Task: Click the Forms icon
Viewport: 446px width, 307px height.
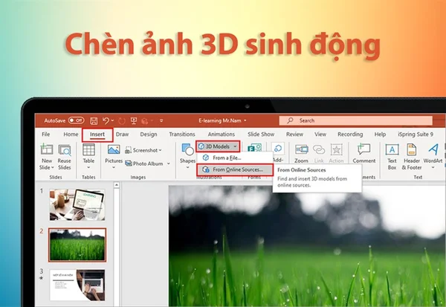Action: 254,148
